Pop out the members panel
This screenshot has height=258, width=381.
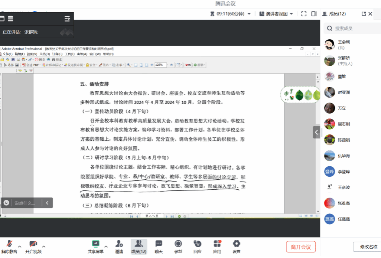364,14
